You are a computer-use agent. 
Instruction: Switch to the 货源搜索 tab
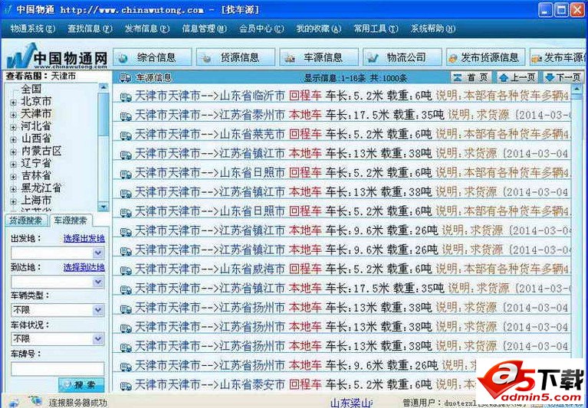27,220
